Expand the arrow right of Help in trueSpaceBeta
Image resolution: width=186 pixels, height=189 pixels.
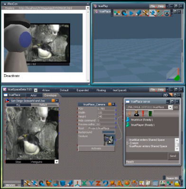(167, 90)
